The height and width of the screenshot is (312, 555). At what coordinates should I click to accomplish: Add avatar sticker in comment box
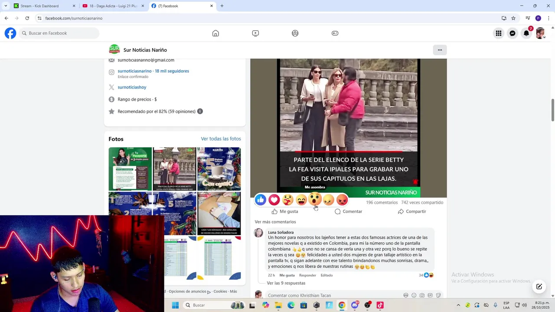(x=406, y=295)
